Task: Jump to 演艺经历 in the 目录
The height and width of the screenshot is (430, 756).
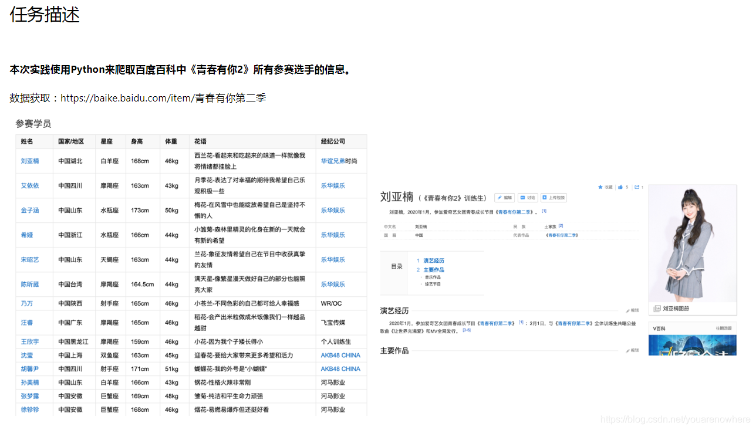Action: coord(434,260)
